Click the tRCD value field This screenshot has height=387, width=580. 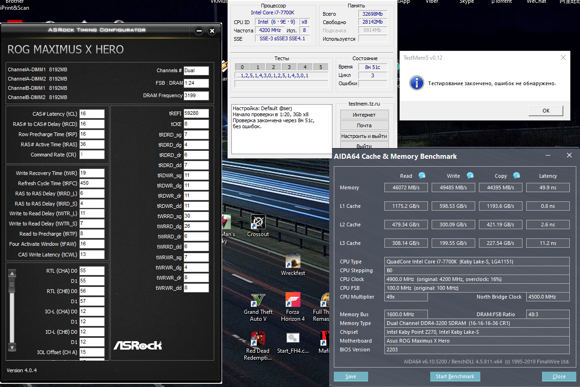tap(92, 124)
